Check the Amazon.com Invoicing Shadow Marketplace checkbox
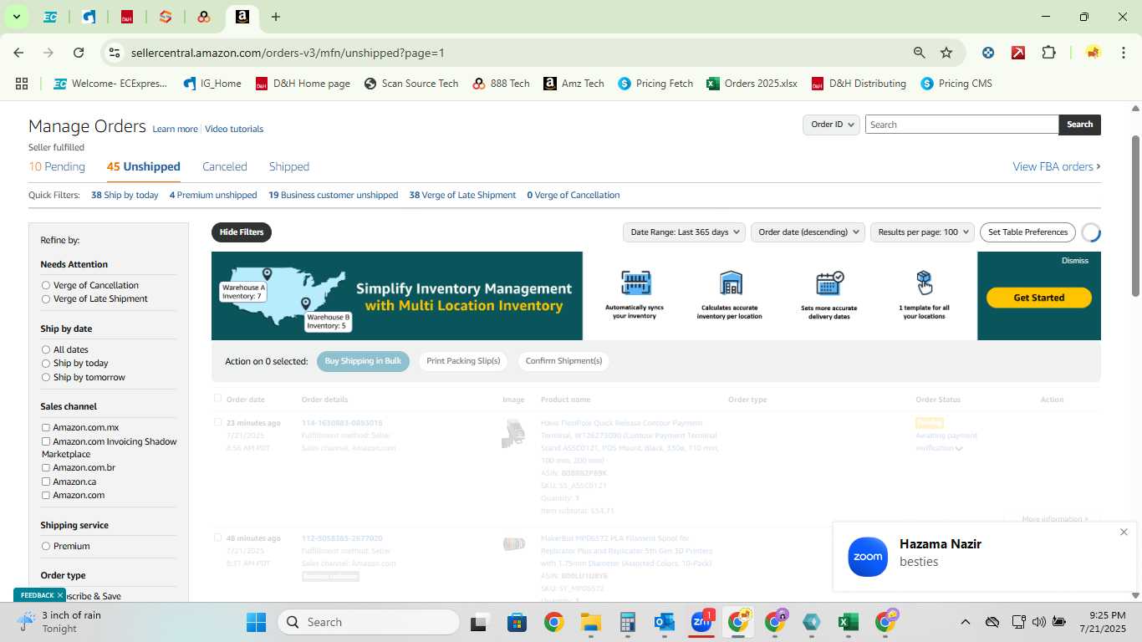Screen dimensions: 1142x642 pyautogui.click(x=46, y=441)
